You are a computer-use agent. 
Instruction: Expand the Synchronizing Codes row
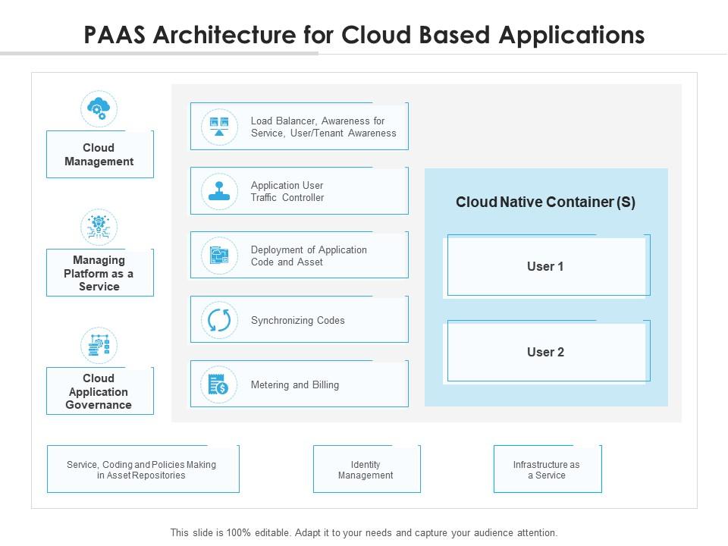[299, 319]
